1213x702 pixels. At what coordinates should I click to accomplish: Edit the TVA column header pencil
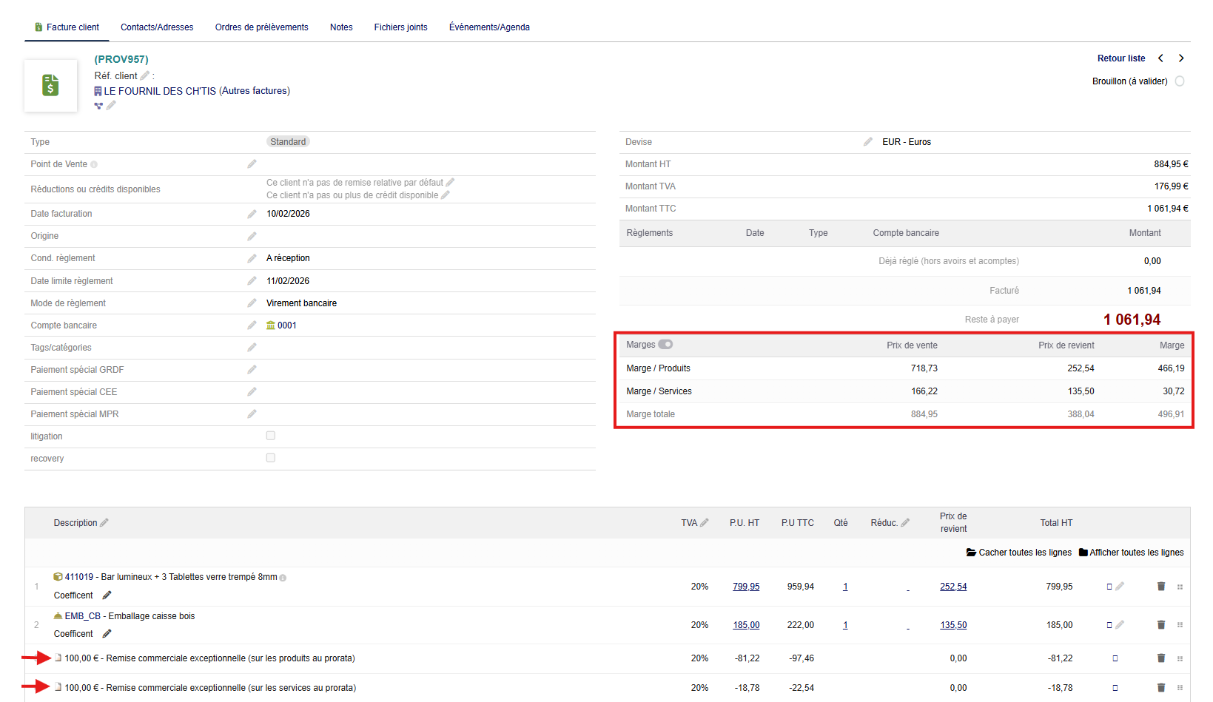pyautogui.click(x=704, y=523)
